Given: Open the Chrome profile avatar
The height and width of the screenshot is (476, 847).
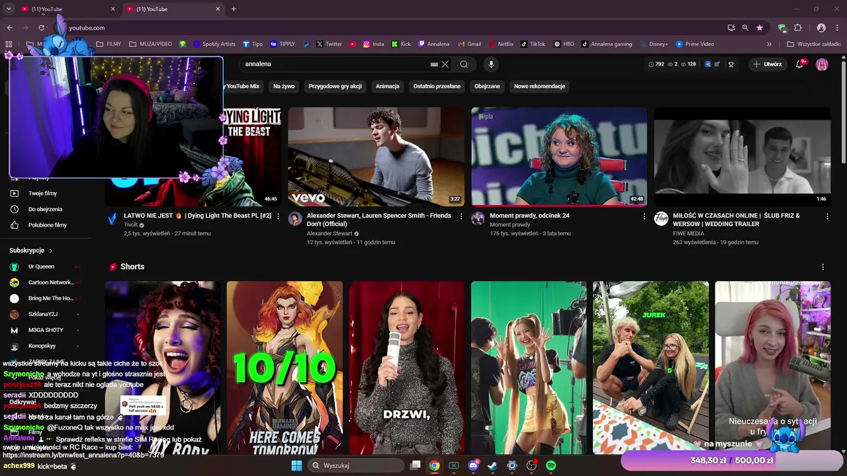Looking at the screenshot, I should [x=821, y=28].
